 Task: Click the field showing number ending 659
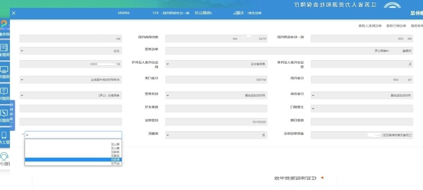tap(362, 39)
